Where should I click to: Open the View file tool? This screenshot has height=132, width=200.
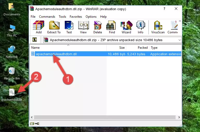[83, 27]
